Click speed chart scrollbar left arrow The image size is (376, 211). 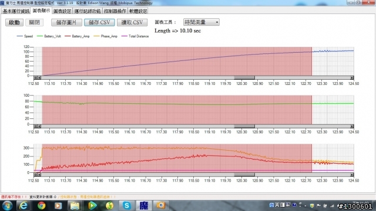[x=39, y=77]
